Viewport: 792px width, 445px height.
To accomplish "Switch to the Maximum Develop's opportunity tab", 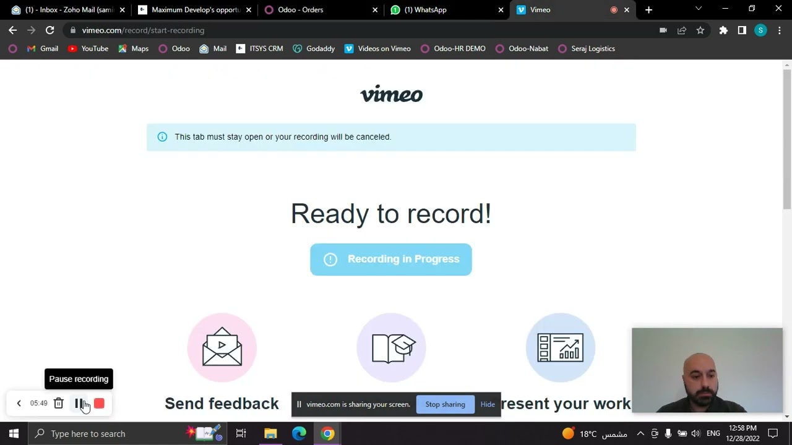I will [x=194, y=10].
